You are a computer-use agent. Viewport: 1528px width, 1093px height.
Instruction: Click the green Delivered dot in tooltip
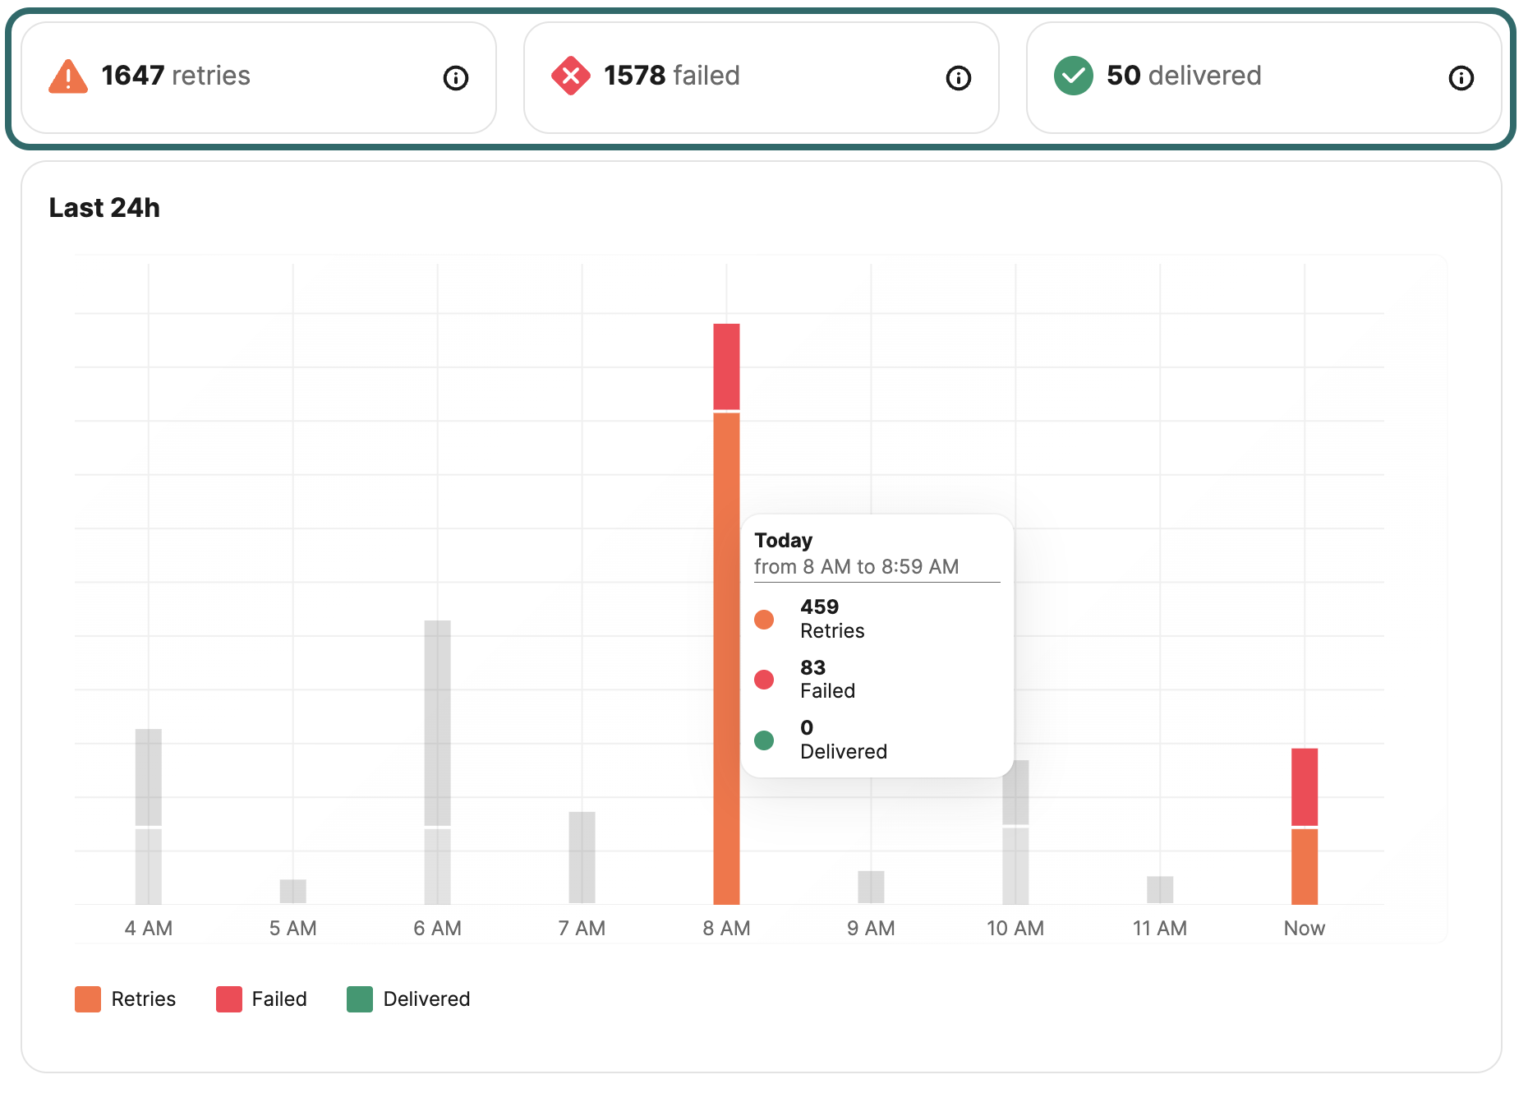coord(766,740)
